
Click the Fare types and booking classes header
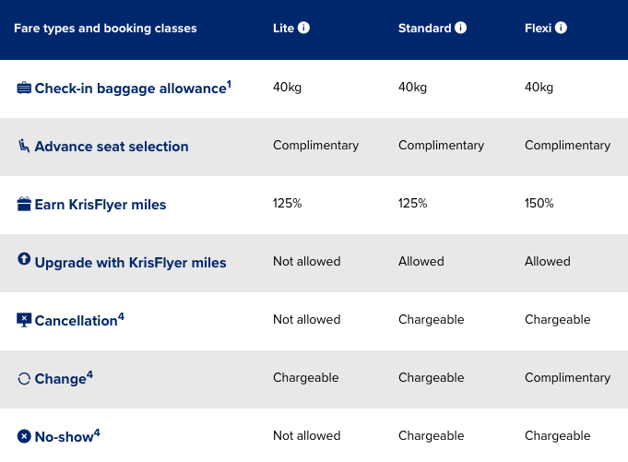click(105, 29)
